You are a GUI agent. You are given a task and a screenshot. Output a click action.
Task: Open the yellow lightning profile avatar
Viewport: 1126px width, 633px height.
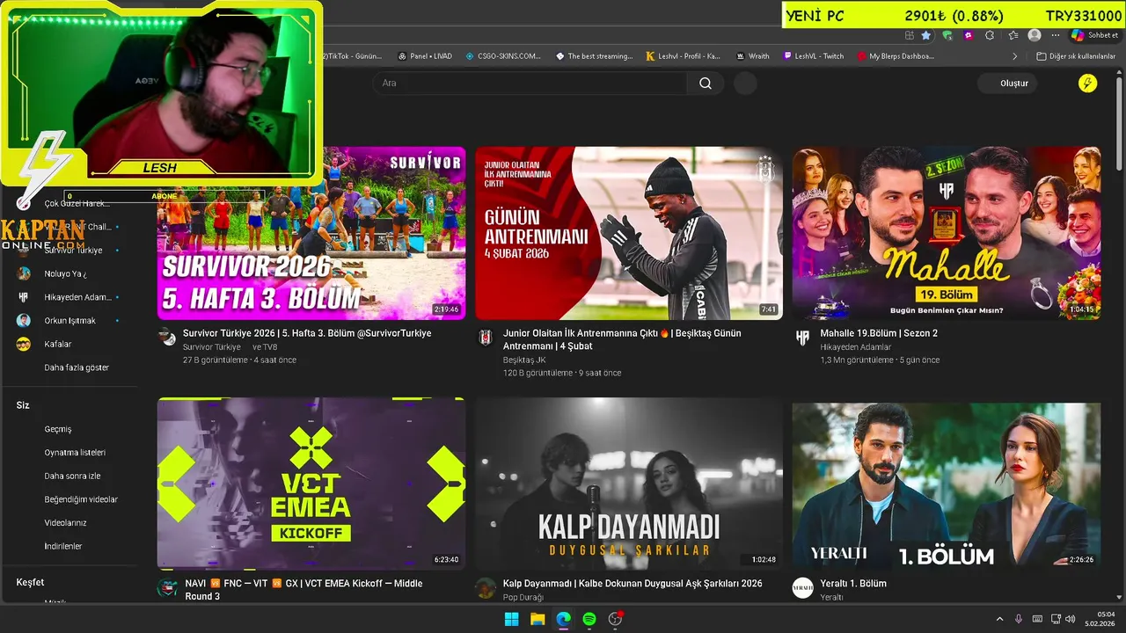1087,84
